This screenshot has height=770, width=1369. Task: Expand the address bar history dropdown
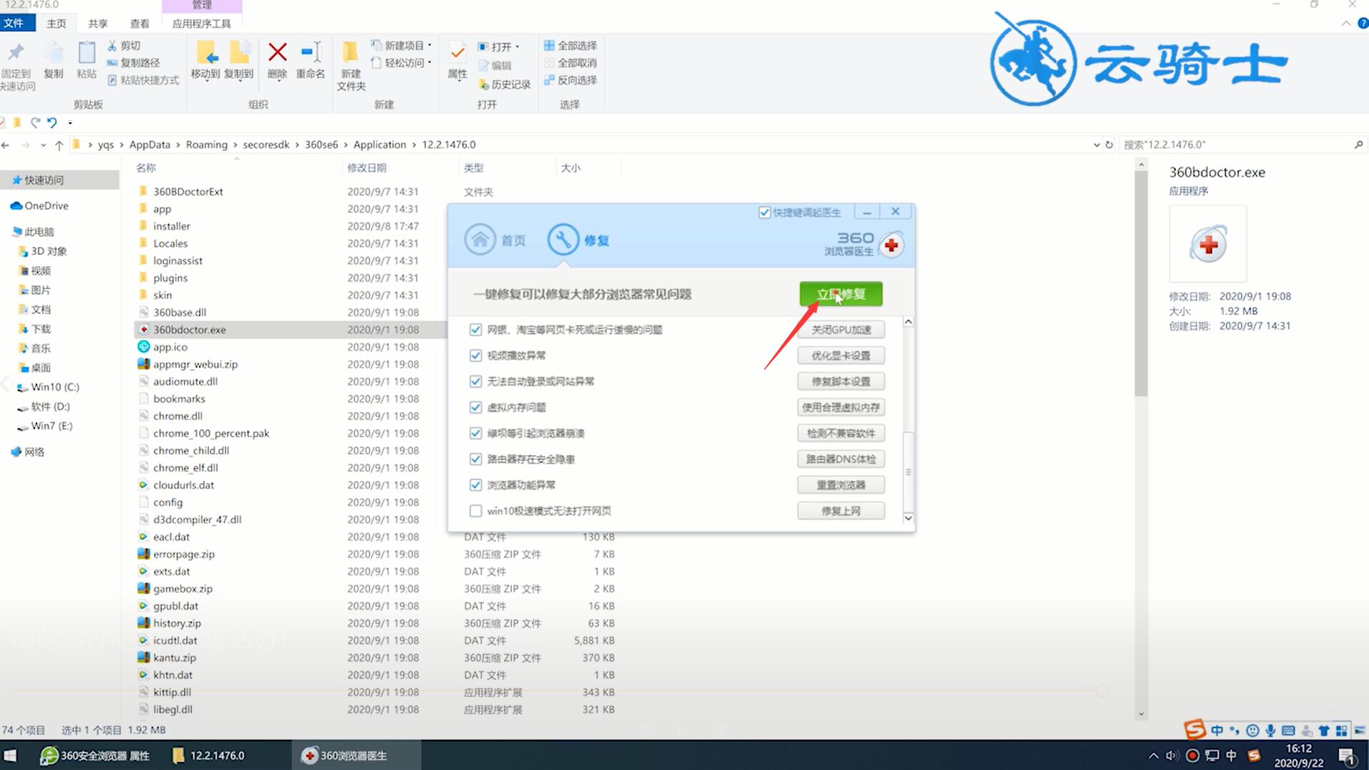click(x=1096, y=145)
